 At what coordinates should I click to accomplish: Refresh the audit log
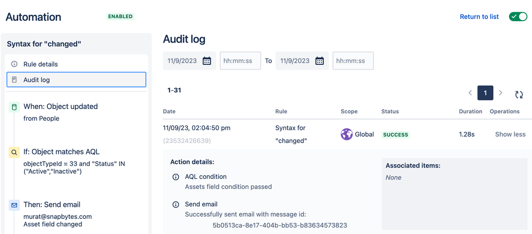(x=519, y=95)
